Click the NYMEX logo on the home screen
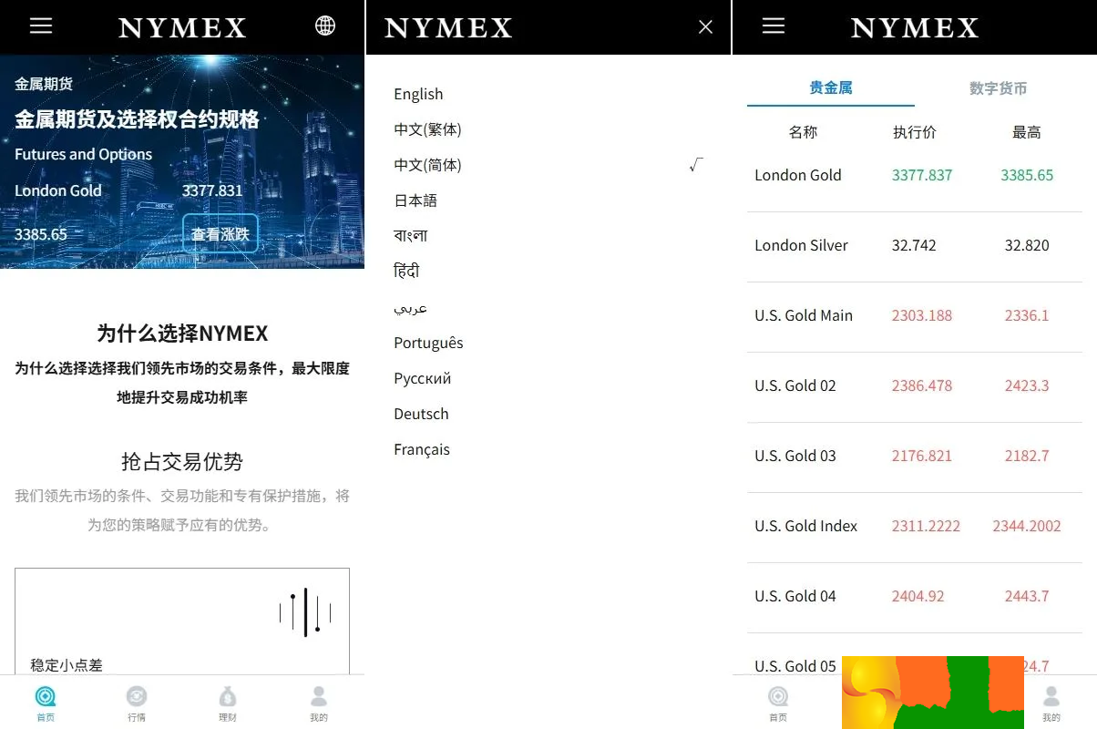The image size is (1097, 729). (182, 28)
